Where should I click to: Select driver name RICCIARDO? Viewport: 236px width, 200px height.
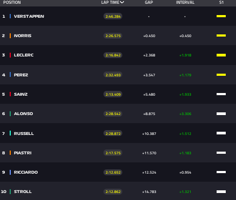coord(26,172)
